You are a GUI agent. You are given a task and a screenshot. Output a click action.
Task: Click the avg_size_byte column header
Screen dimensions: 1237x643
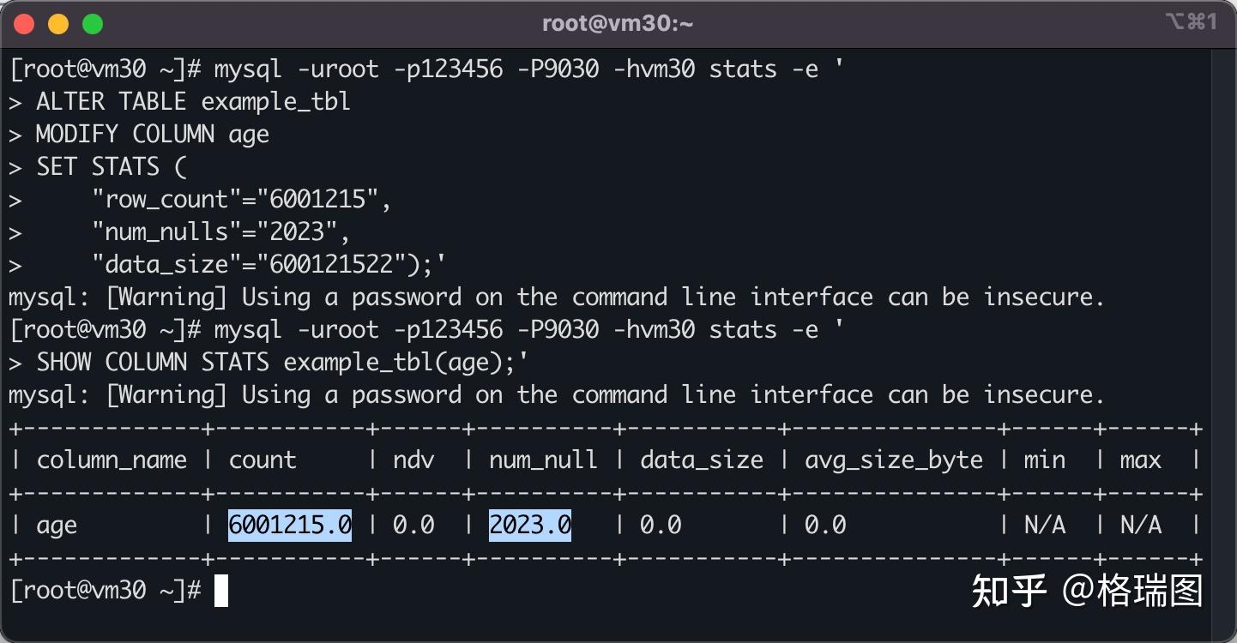(x=894, y=460)
